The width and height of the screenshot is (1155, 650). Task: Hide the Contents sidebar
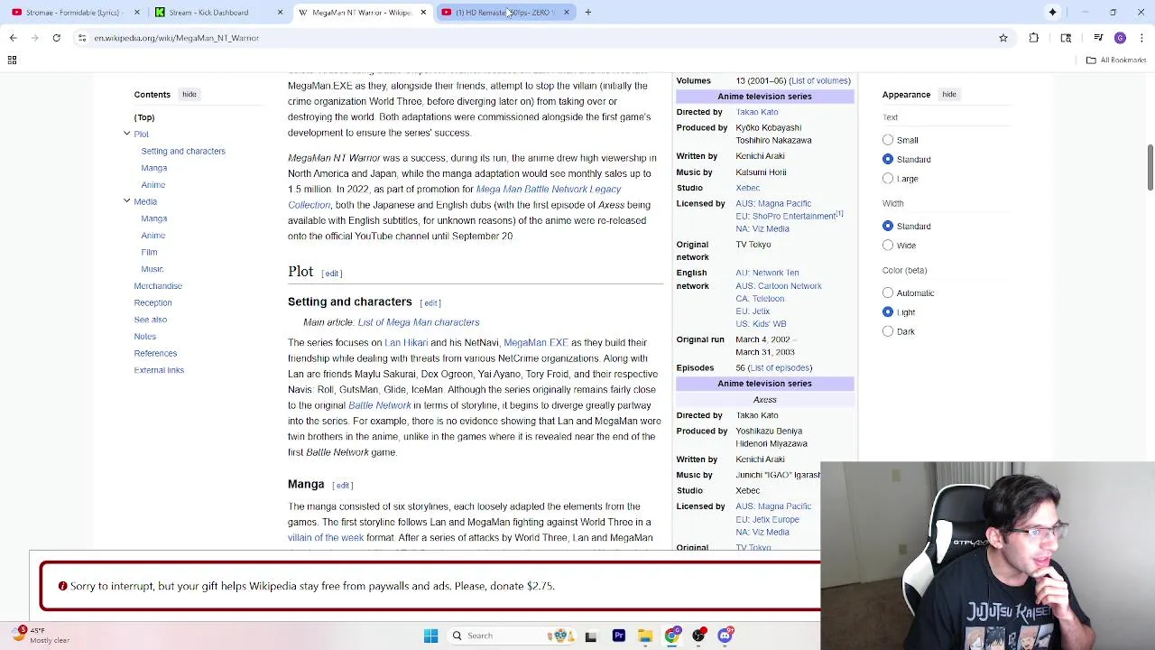tap(189, 94)
